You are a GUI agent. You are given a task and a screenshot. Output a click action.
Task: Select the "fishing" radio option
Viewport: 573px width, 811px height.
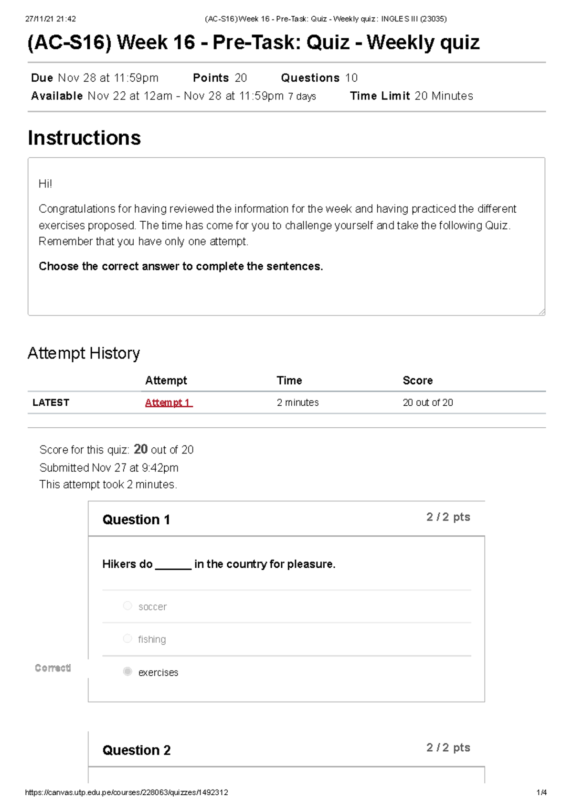[127, 639]
